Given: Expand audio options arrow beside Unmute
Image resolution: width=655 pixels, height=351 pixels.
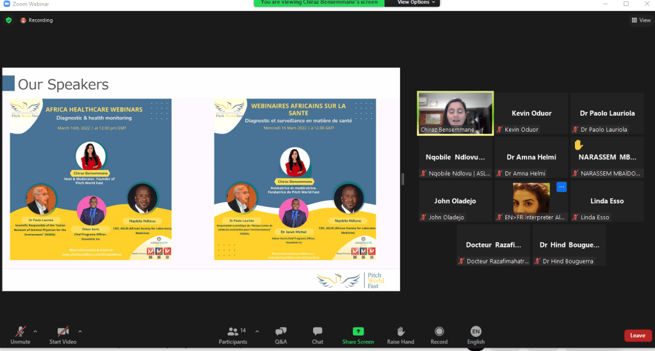Looking at the screenshot, I should [35, 331].
